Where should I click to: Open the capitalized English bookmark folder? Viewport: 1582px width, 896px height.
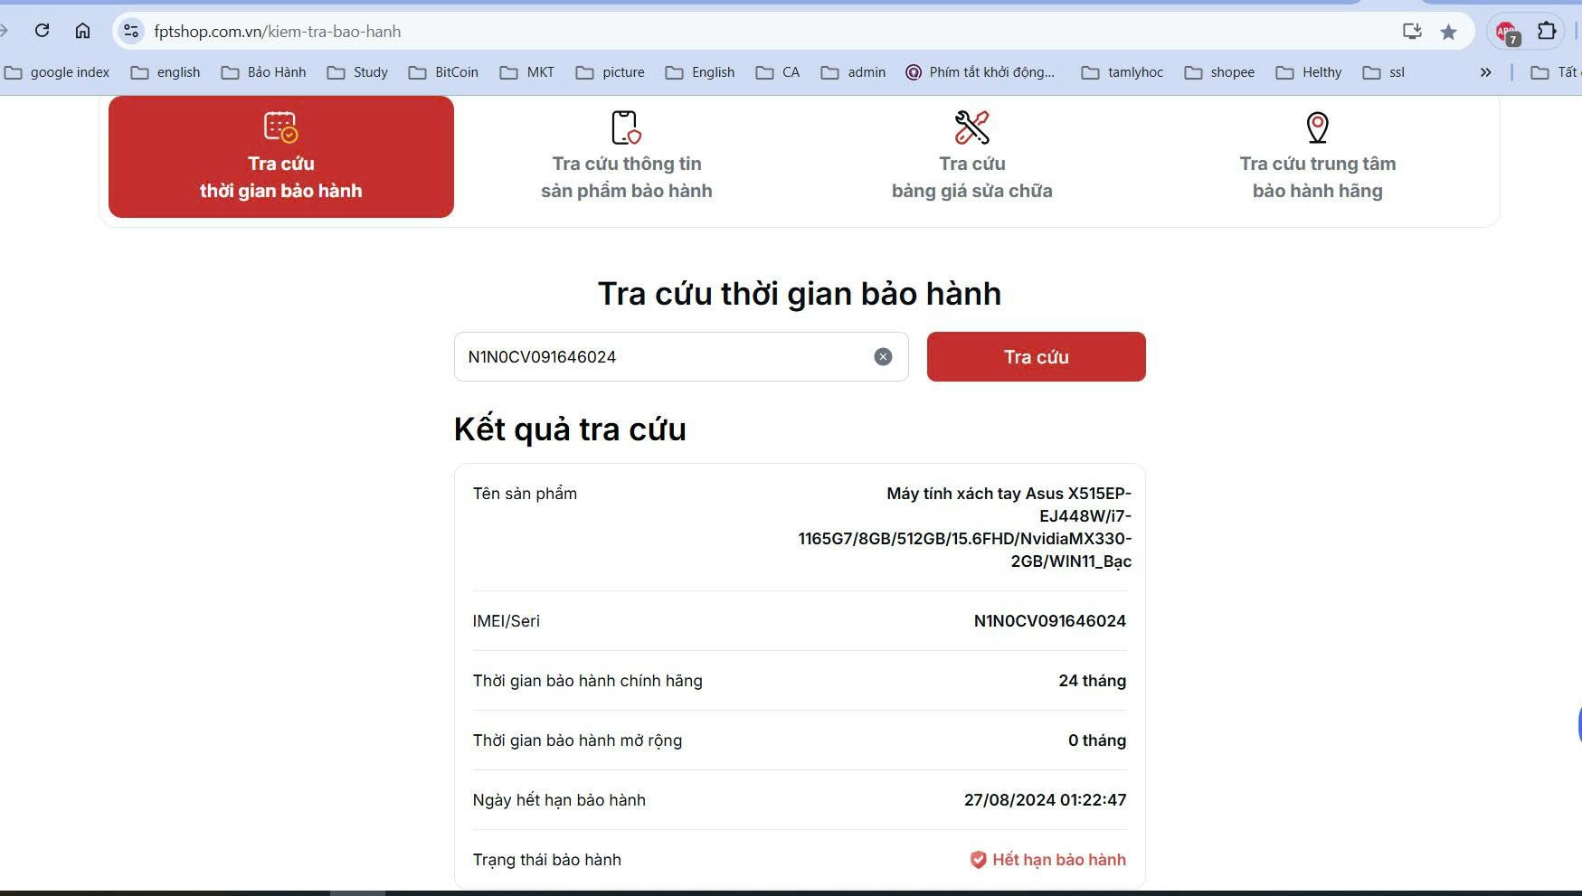700,72
